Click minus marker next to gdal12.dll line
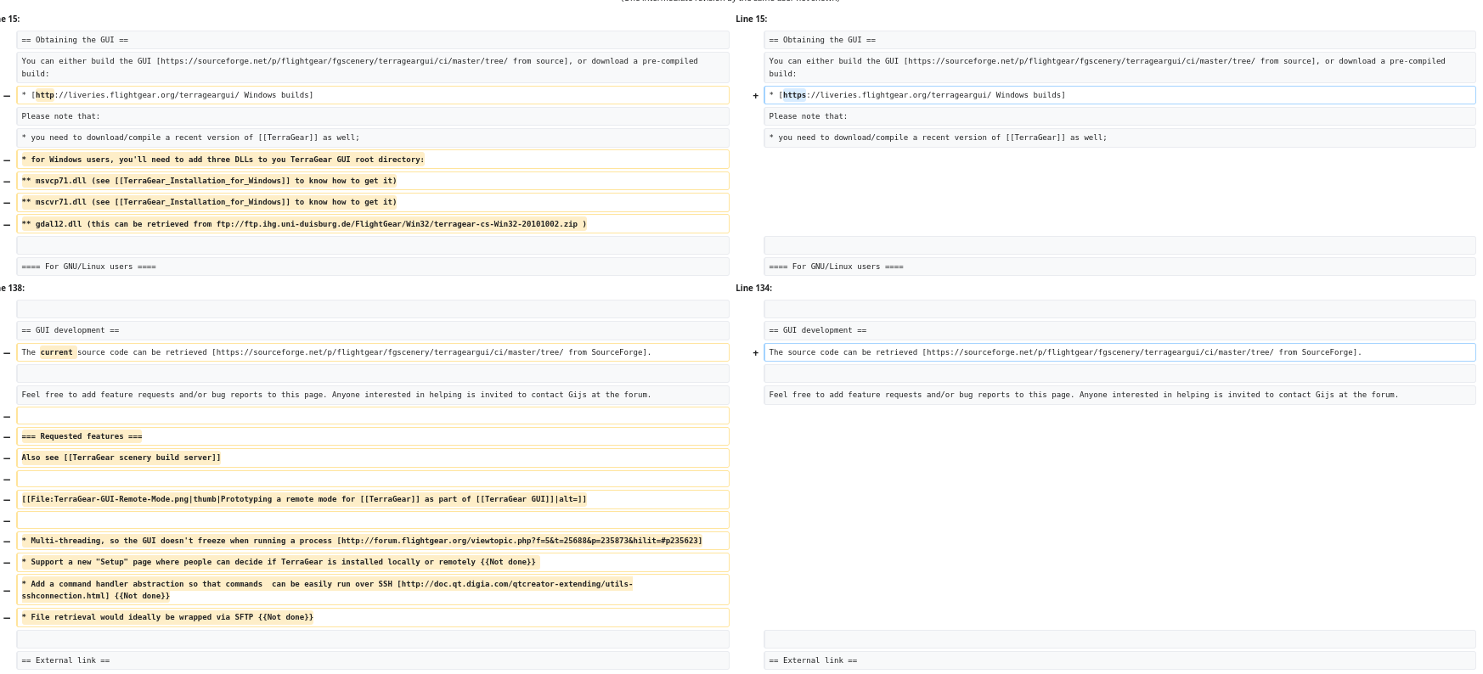 7,225
